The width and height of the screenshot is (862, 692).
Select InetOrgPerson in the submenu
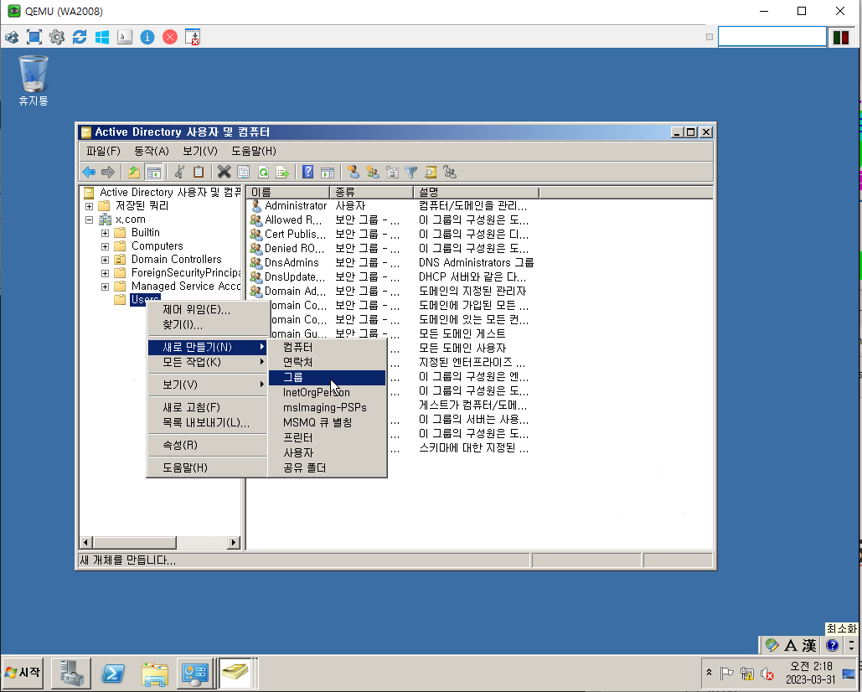(x=327, y=392)
